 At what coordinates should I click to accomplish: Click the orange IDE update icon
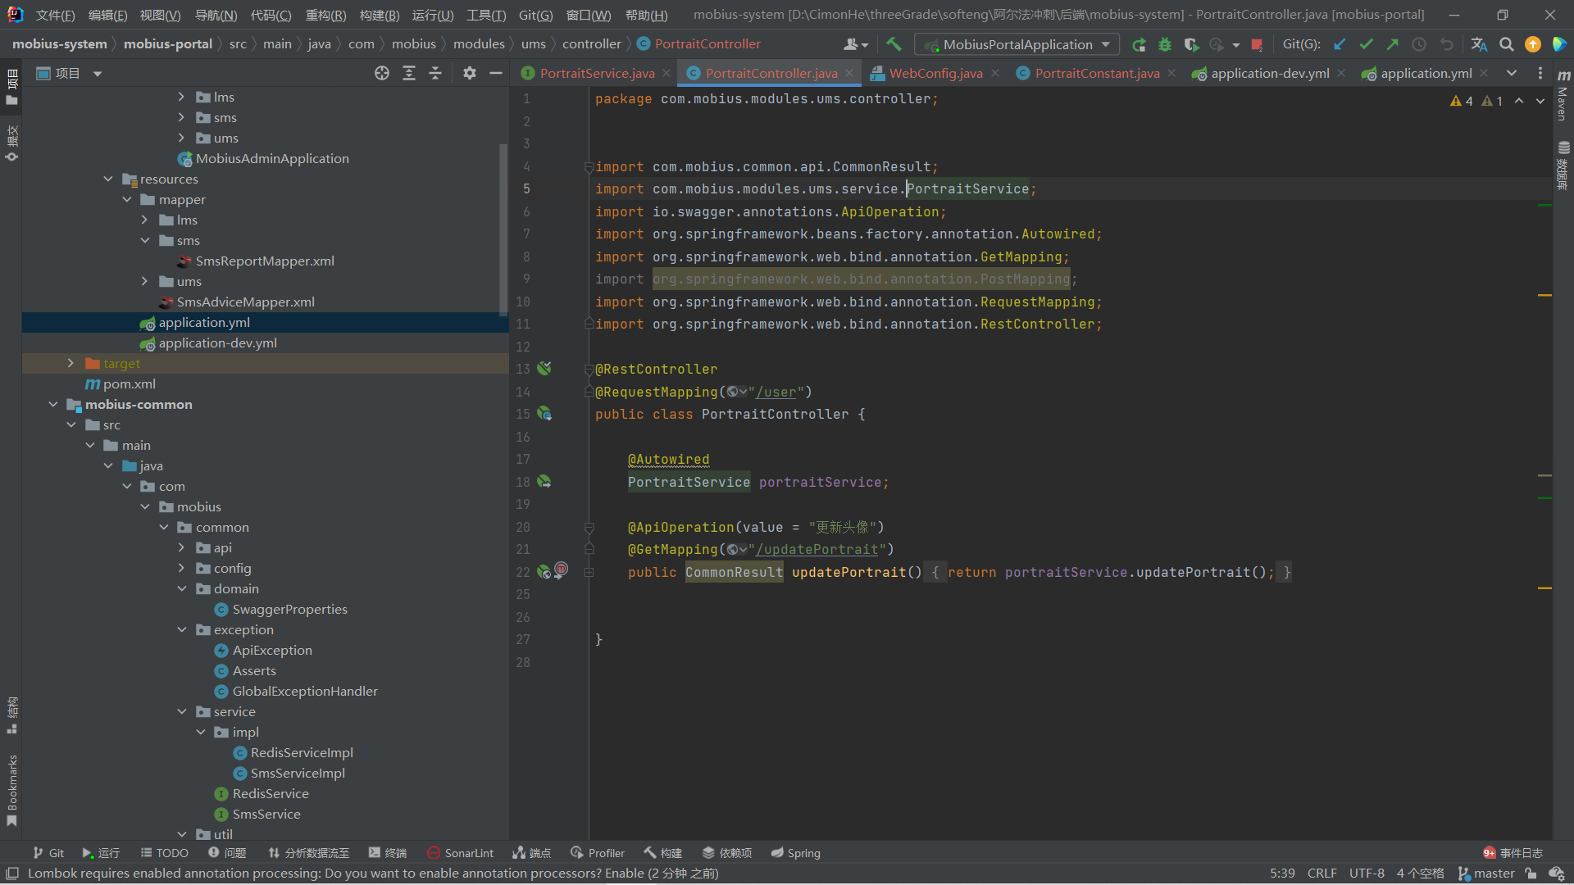click(x=1532, y=44)
